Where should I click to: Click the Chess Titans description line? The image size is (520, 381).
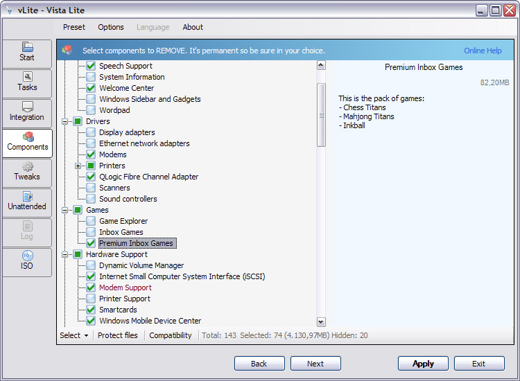point(363,107)
